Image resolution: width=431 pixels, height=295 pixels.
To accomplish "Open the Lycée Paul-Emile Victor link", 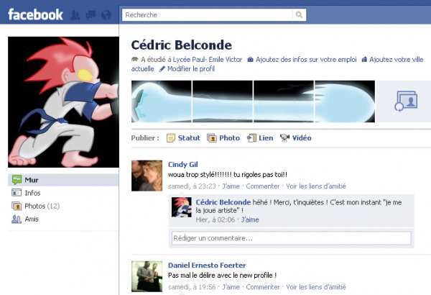I will [x=208, y=60].
